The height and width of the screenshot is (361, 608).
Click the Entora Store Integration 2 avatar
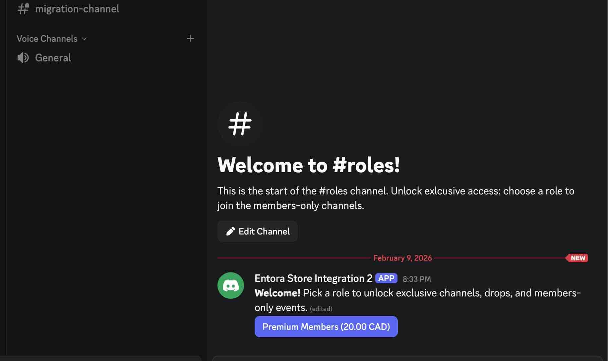coord(231,285)
